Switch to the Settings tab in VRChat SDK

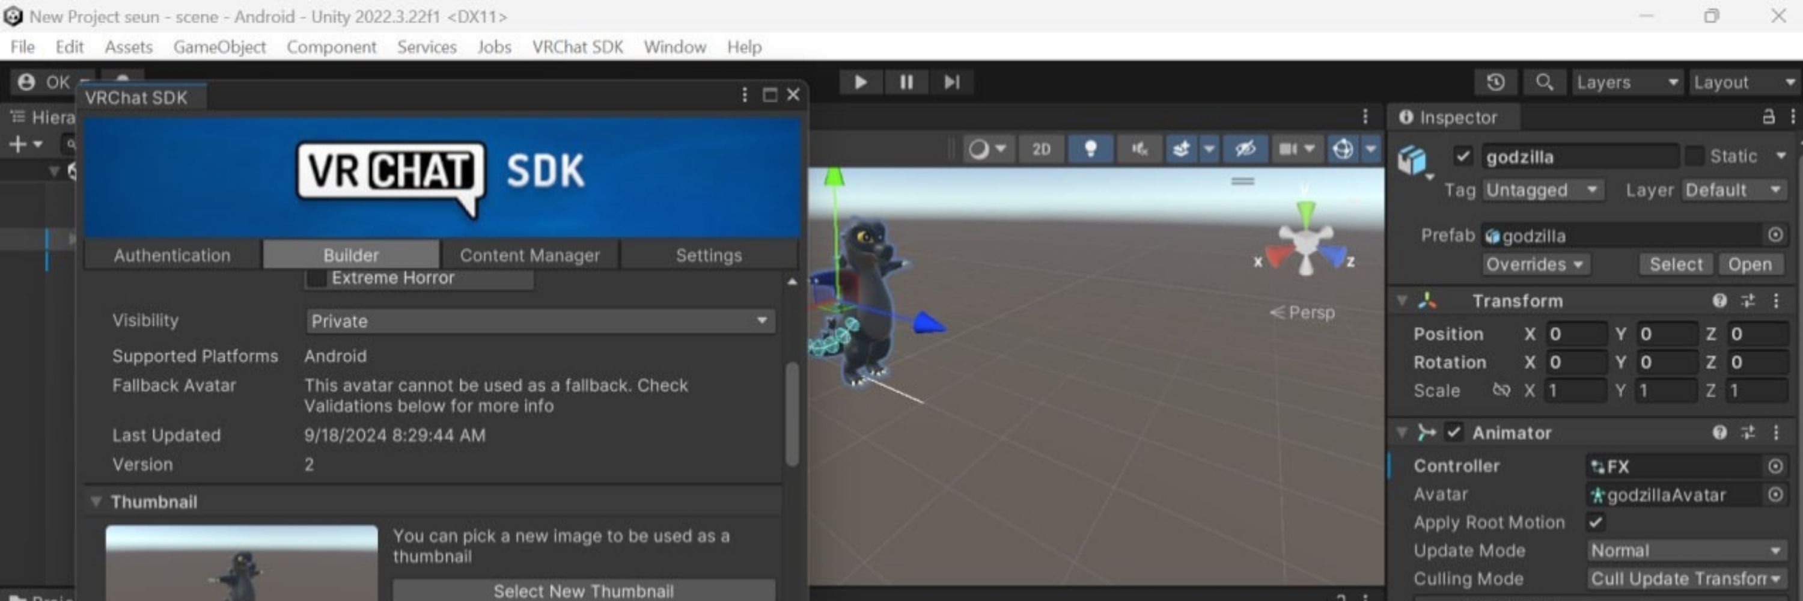[x=709, y=255]
